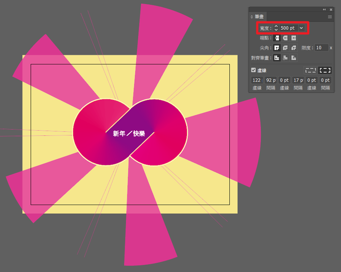Viewport: 341px width, 272px height.
Task: Open the 寬度 stroke width dropdown
Action: pos(302,28)
